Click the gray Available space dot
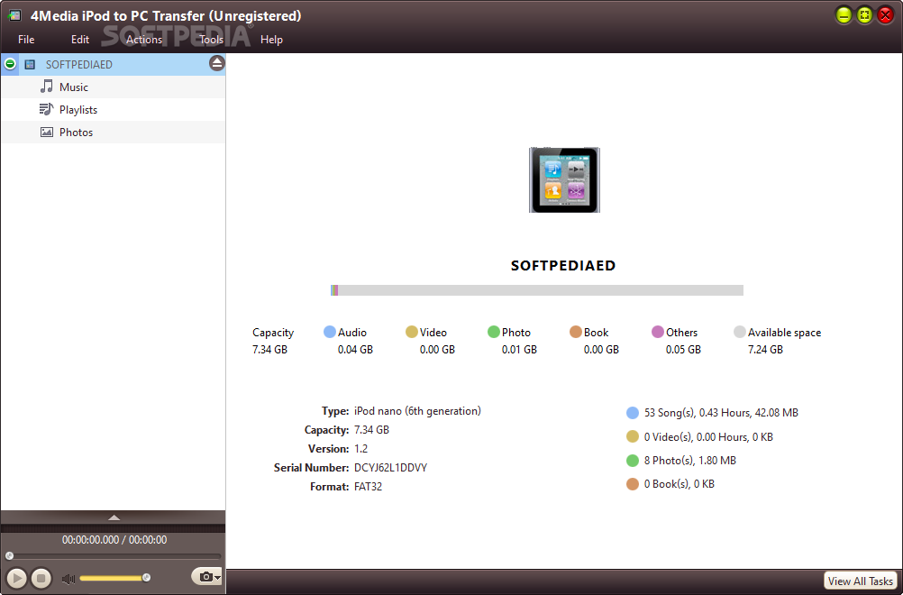 click(740, 332)
